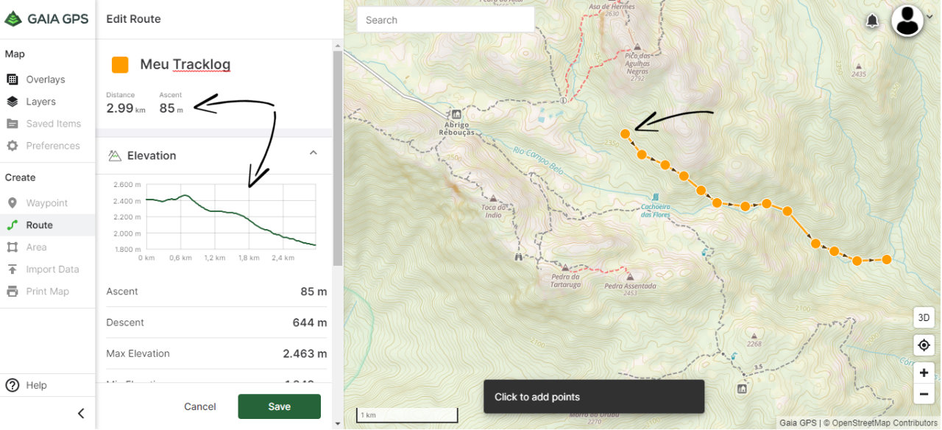This screenshot has width=942, height=430.
Task: Edit the route name Meu Tracklog
Action: coord(185,65)
